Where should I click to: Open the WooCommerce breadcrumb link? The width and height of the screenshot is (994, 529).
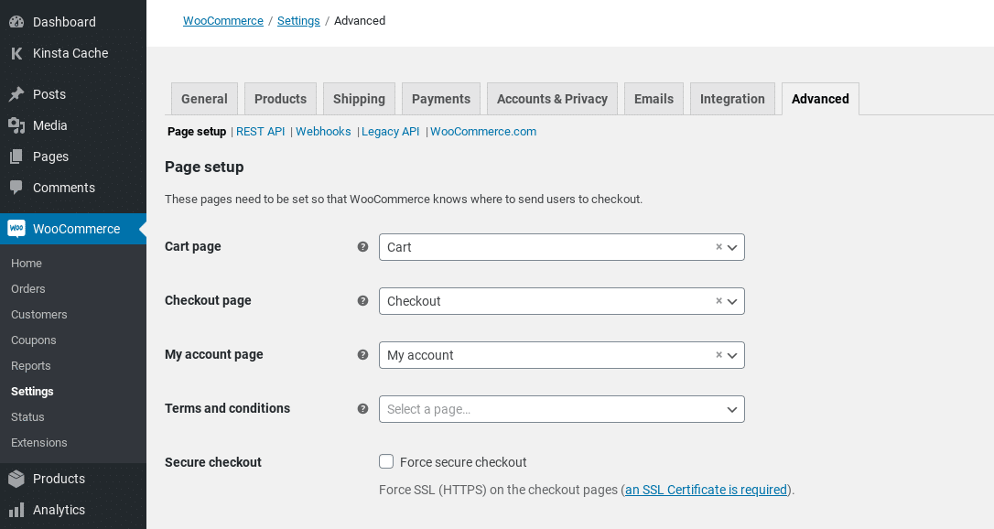coord(222,20)
